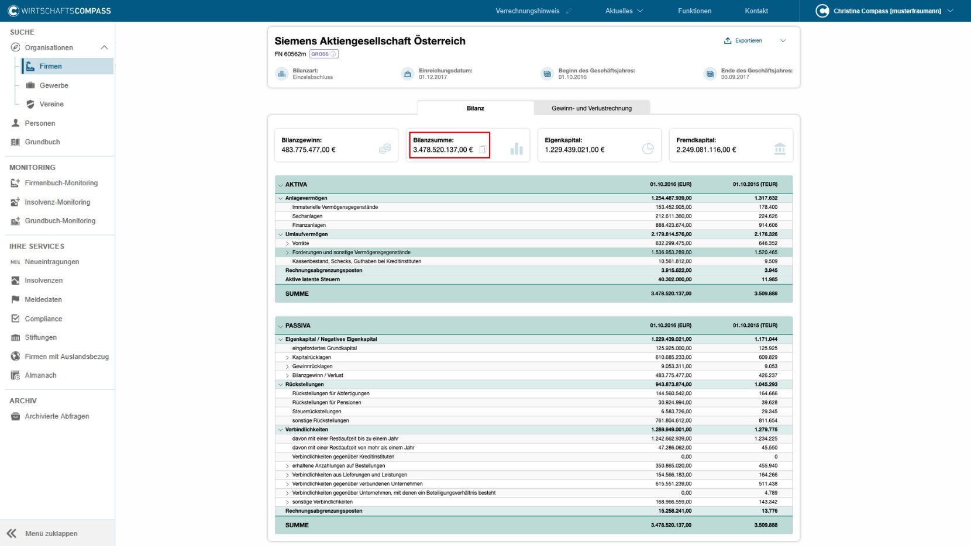Collapse the PASSIVA section
Image resolution: width=971 pixels, height=546 pixels.
(280, 326)
